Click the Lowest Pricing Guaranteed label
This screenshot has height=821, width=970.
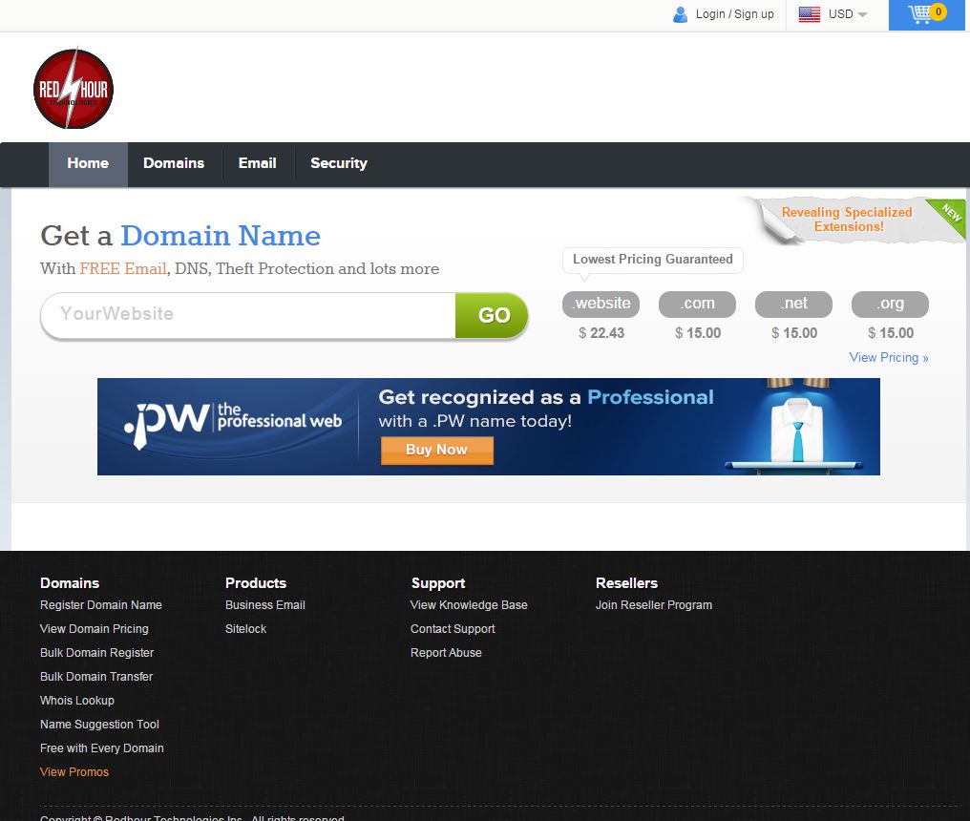653,260
